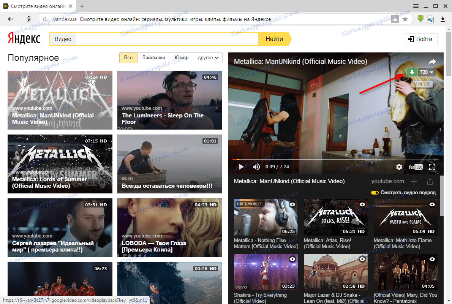This screenshot has width=452, height=304.
Task: Open video settings gear icon
Action: (399, 167)
